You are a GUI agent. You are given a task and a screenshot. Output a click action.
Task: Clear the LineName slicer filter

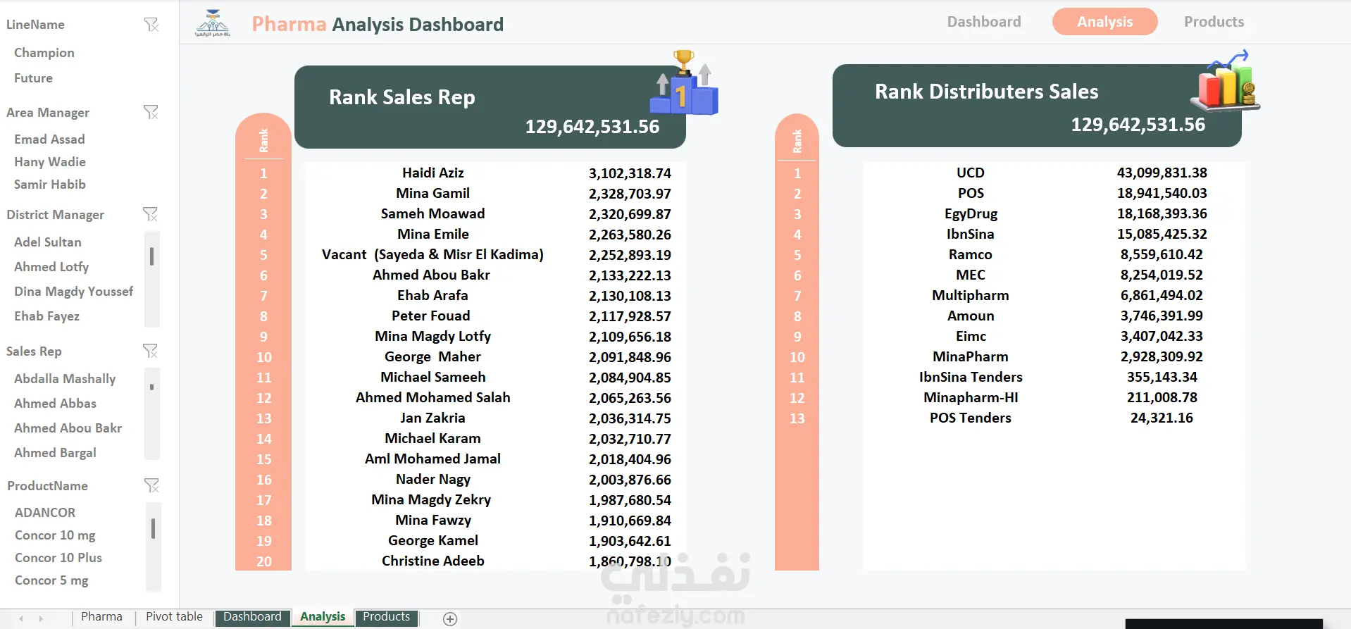(x=151, y=25)
